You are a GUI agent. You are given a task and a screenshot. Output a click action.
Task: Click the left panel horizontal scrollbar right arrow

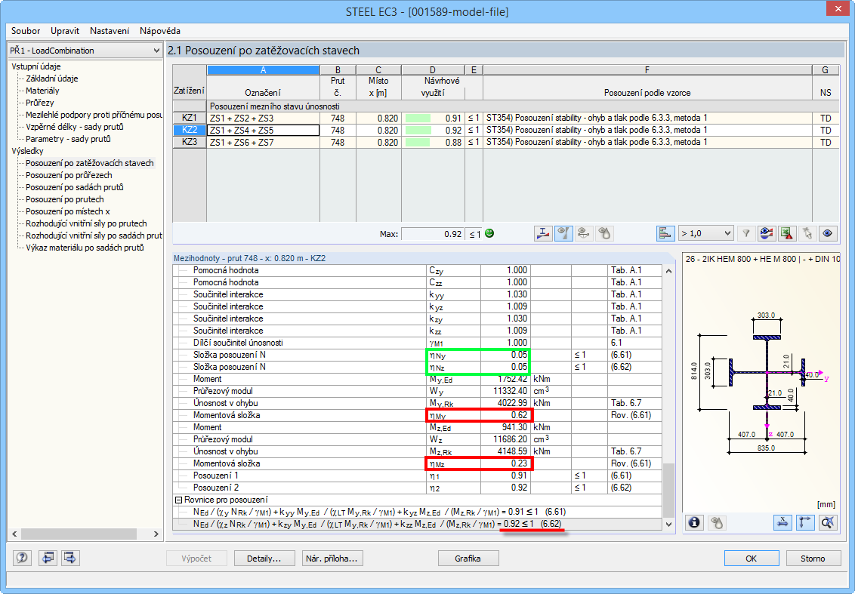tap(156, 534)
